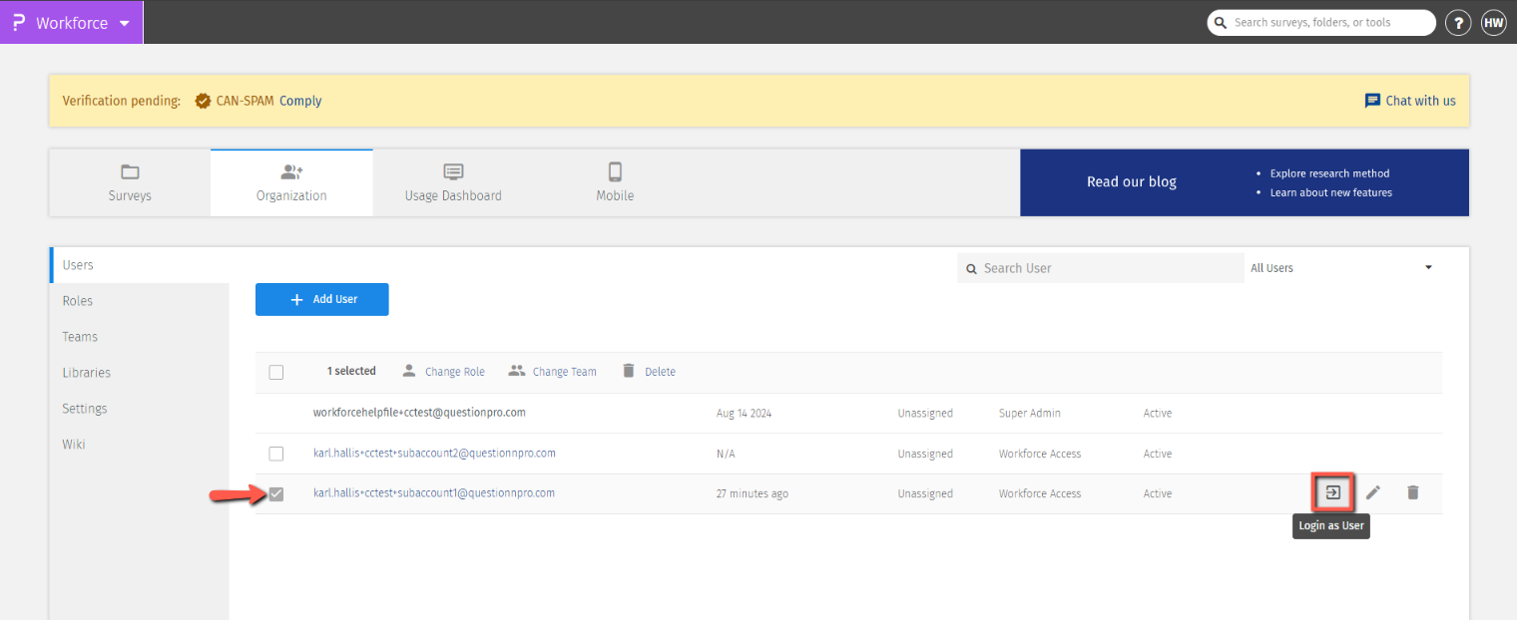Click the Comply link in banner

300,101
